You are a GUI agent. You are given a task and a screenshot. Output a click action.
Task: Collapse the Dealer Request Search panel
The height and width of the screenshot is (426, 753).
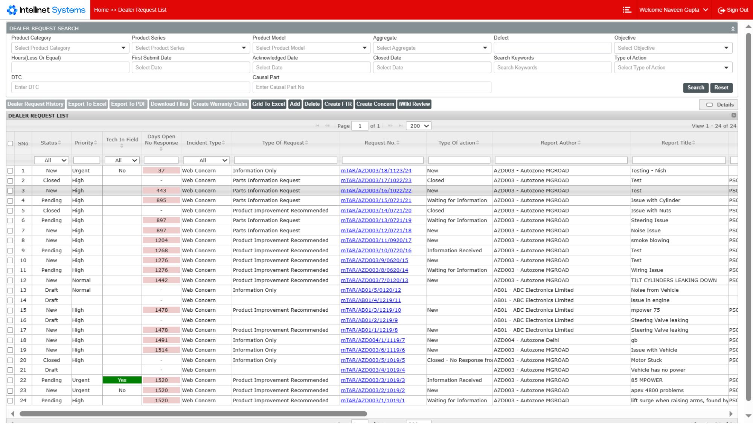(733, 29)
